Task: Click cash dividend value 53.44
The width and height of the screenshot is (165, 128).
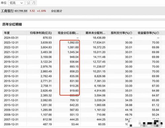Action: 75,124
